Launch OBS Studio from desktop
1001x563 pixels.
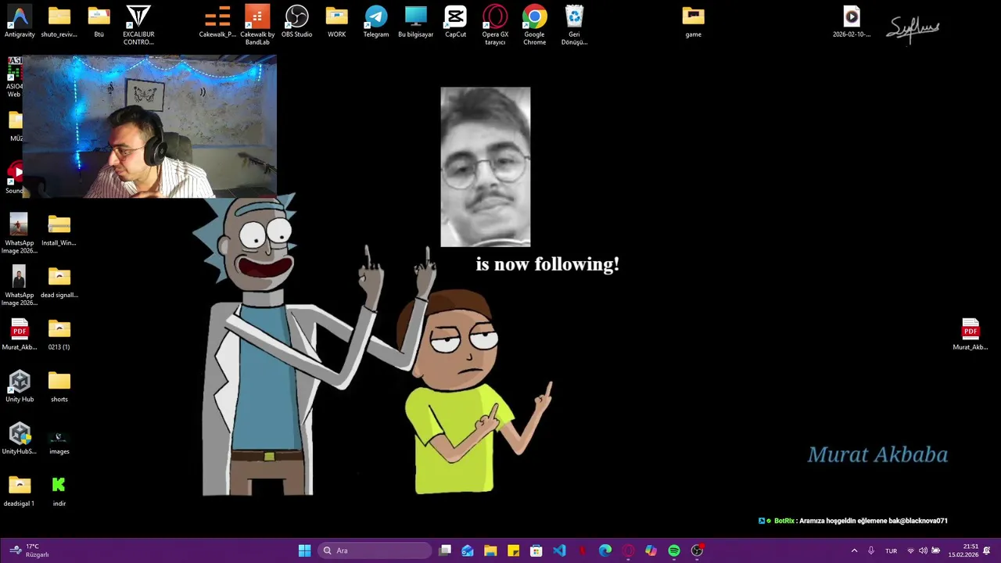tap(296, 22)
